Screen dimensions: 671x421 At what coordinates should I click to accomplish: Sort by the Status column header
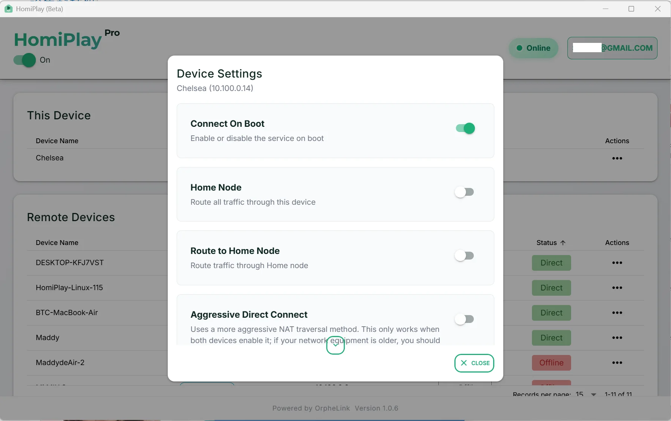[x=551, y=243]
